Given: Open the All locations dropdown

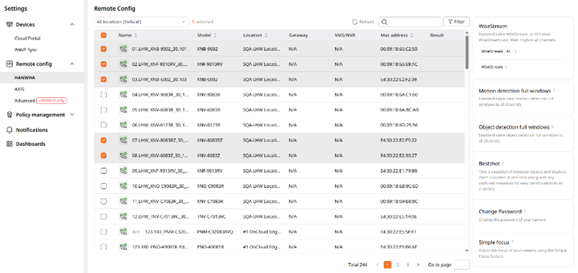Looking at the screenshot, I should (141, 22).
